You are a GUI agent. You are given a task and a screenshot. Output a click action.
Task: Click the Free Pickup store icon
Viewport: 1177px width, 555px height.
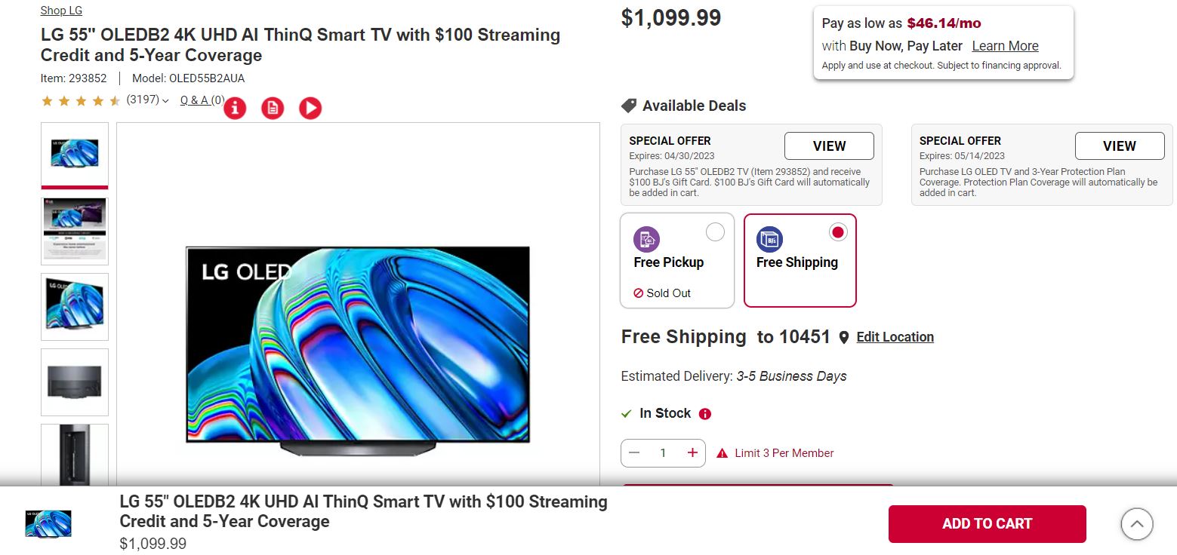(646, 238)
